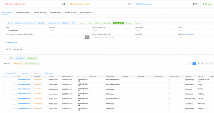The height and width of the screenshot is (113, 214).
Task: Tick the checkbox for order row 3
Action: (9, 89)
